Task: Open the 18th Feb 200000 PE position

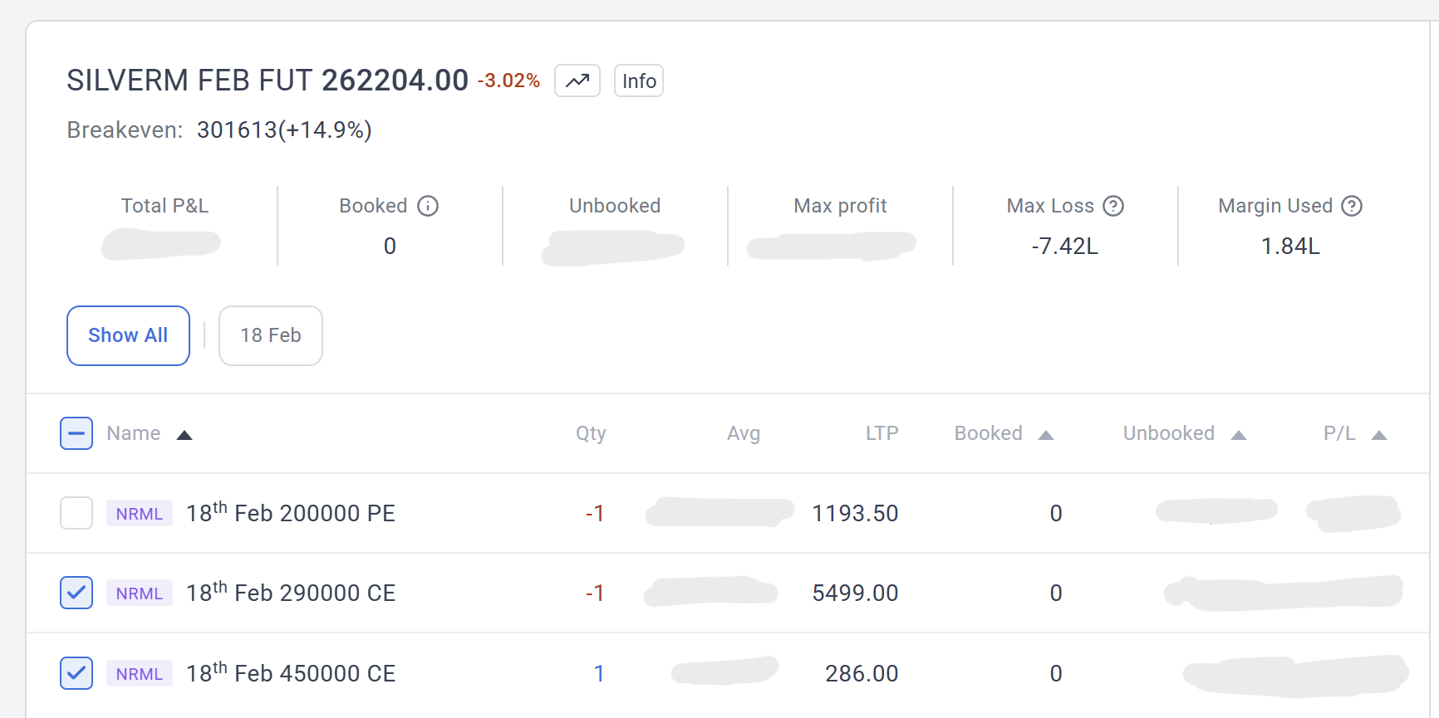Action: pos(290,513)
